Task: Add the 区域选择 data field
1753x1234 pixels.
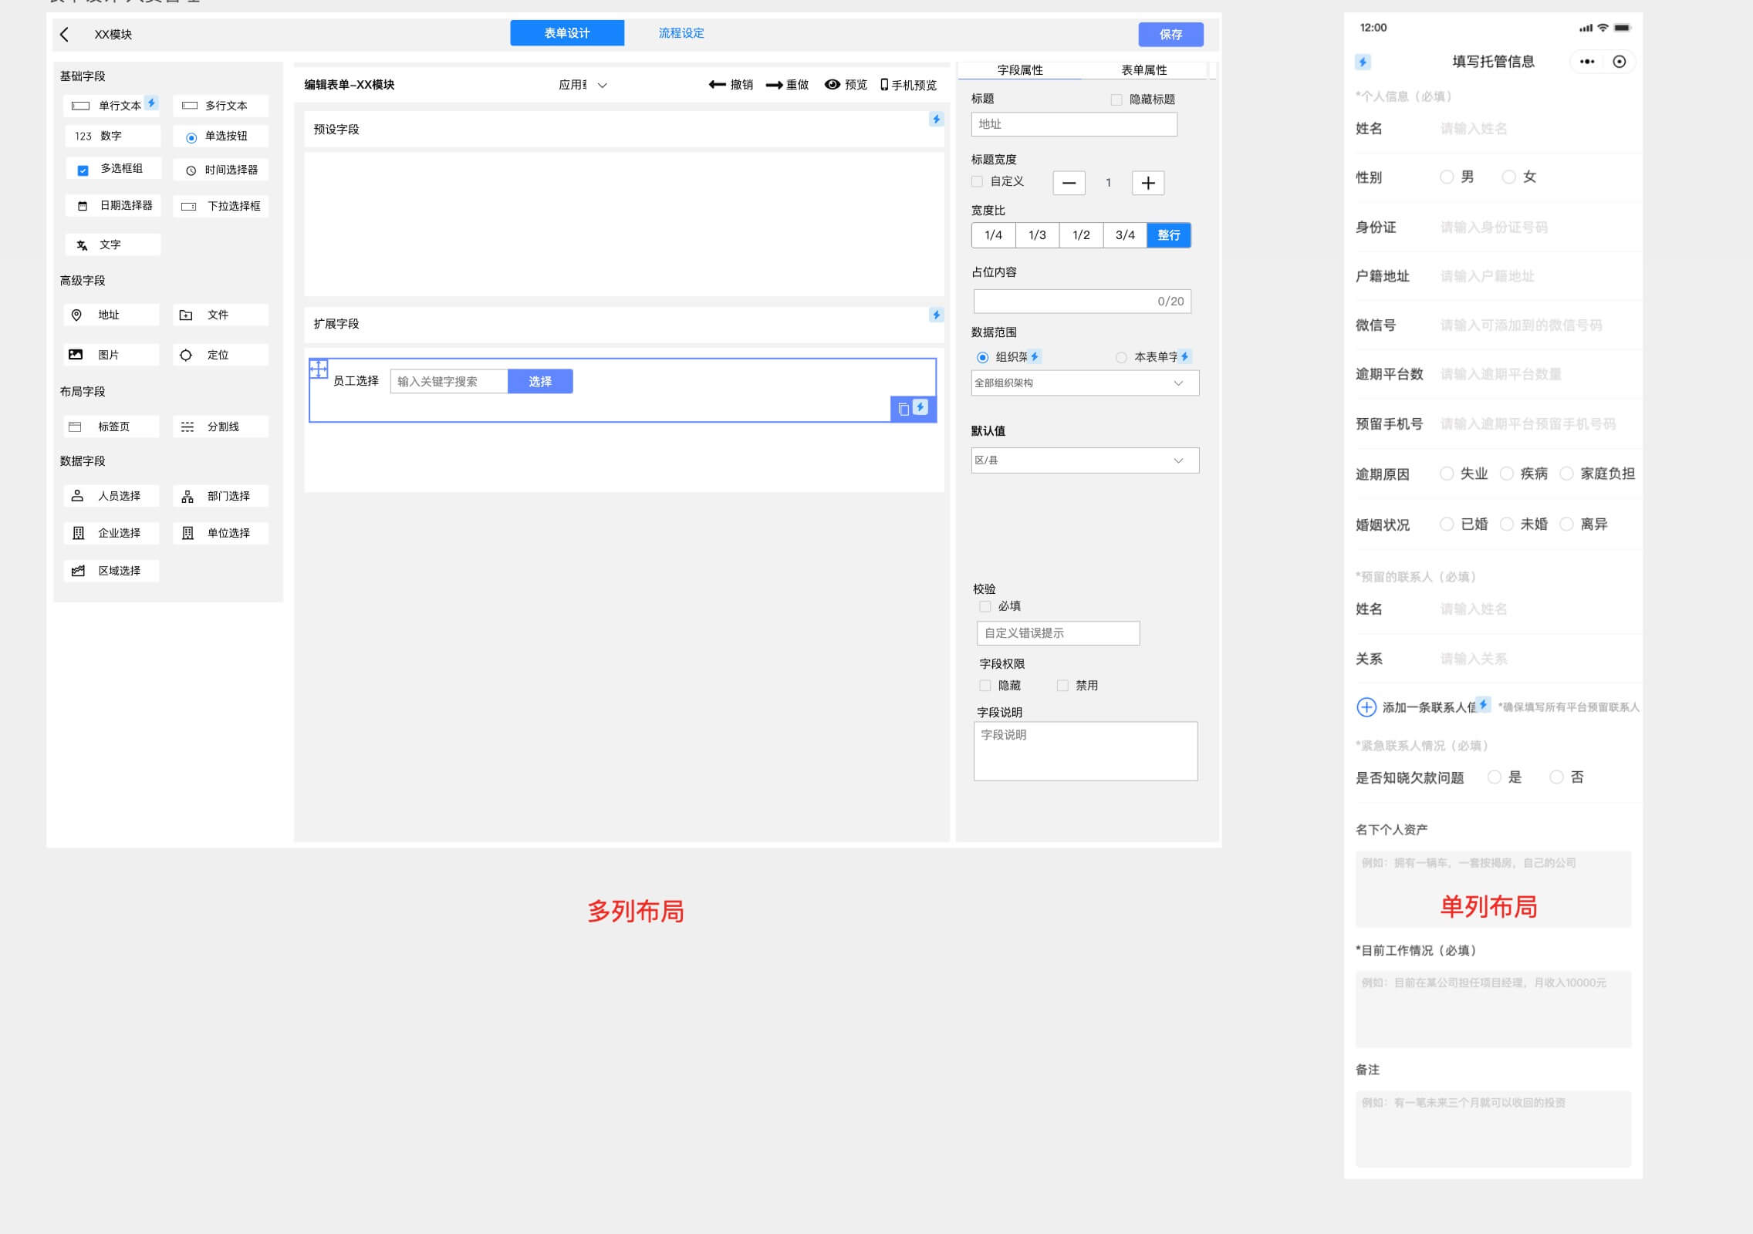Action: click(111, 571)
